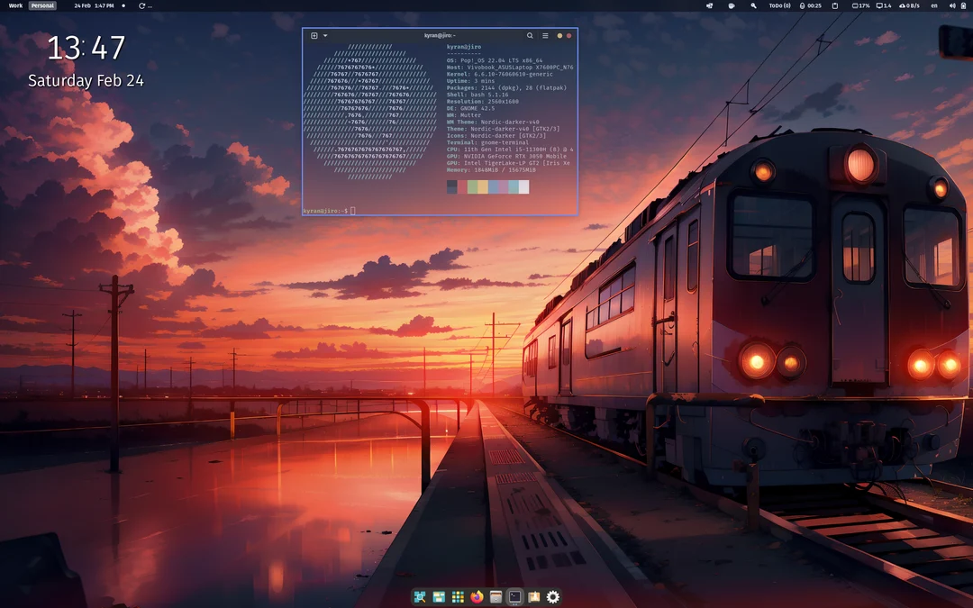Open the tab list dropdown in the terminal
Screen dimensions: 973x608
click(324, 35)
